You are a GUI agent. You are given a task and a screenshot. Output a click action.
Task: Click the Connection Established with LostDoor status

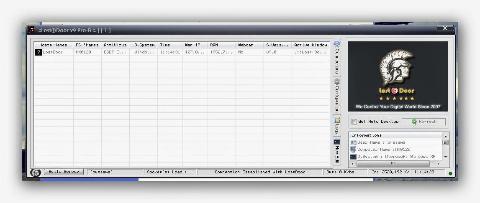(260, 172)
